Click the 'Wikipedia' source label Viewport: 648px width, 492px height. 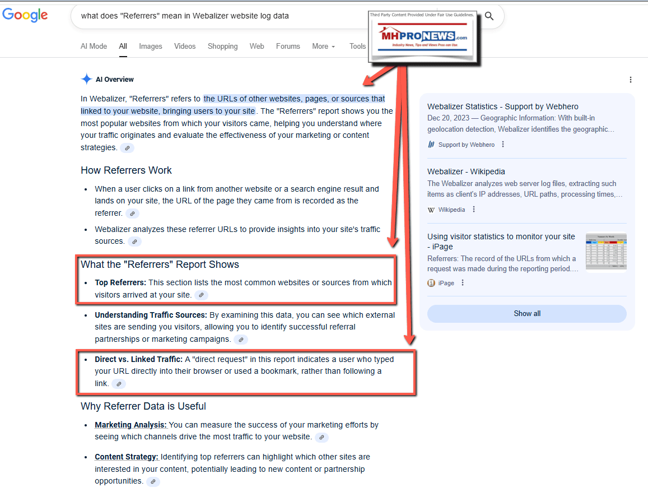pyautogui.click(x=451, y=210)
